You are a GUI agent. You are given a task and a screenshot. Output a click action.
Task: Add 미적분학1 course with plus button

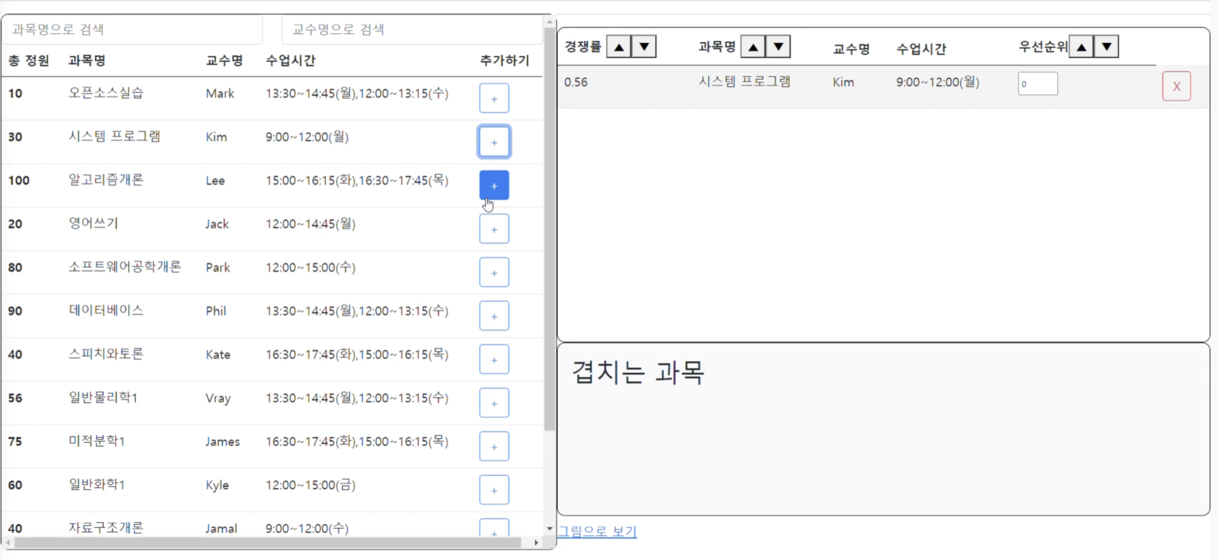[x=494, y=446]
